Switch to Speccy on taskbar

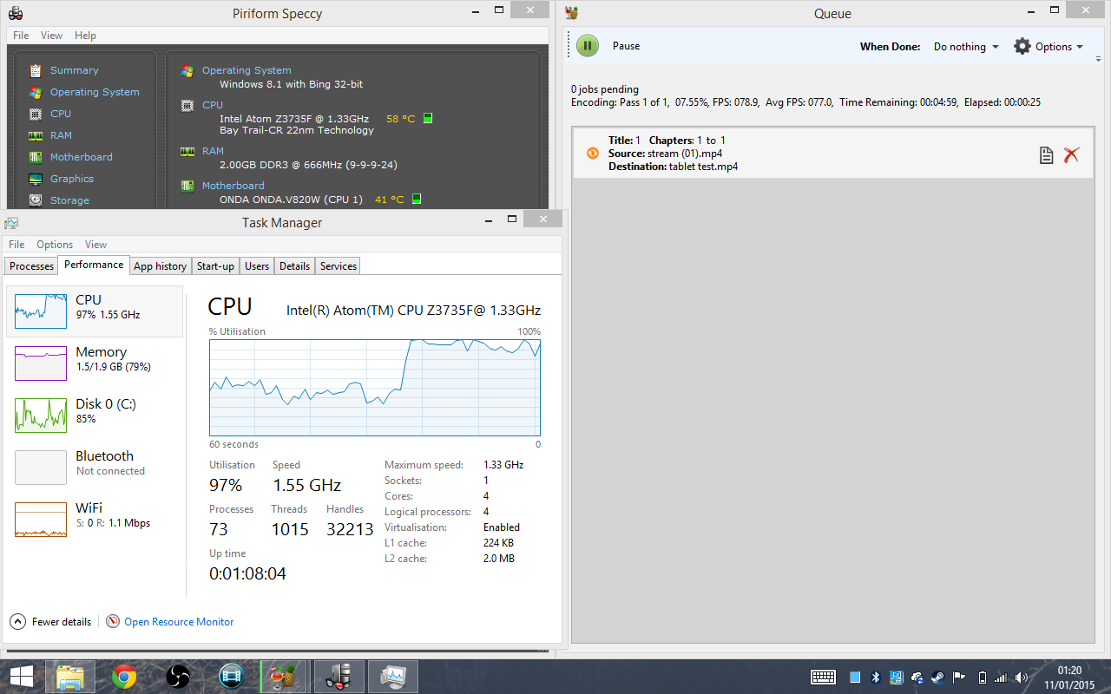point(339,677)
